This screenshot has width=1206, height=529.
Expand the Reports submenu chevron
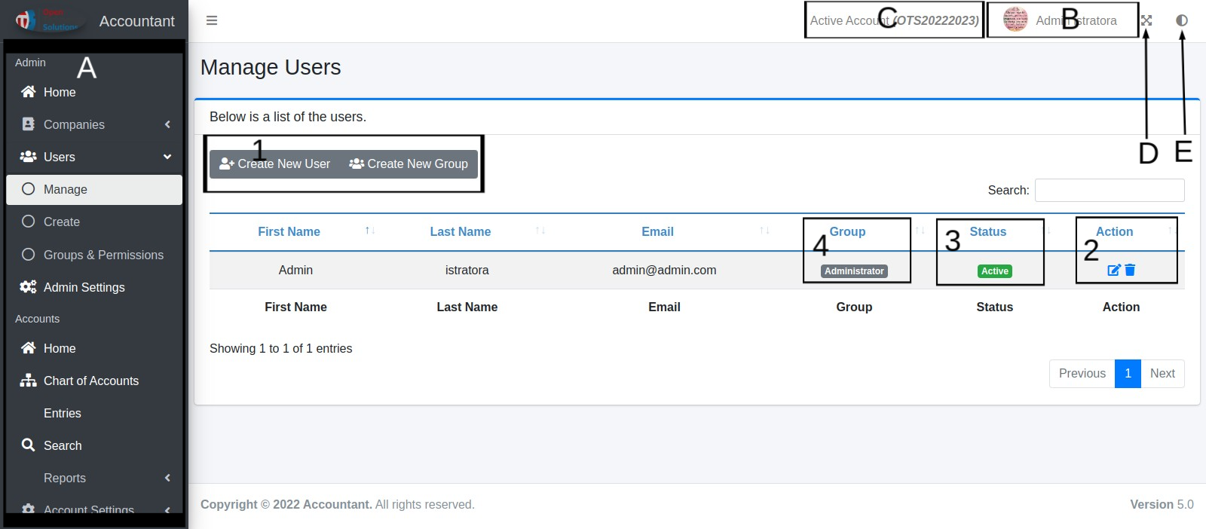[x=167, y=478]
